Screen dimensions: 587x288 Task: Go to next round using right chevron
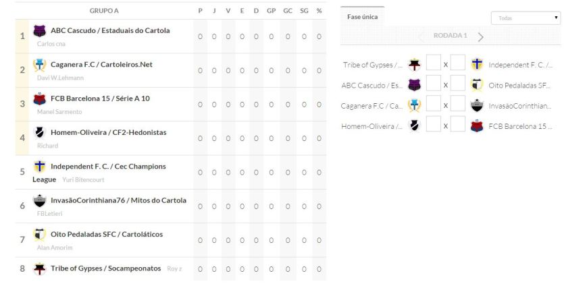[481, 36]
